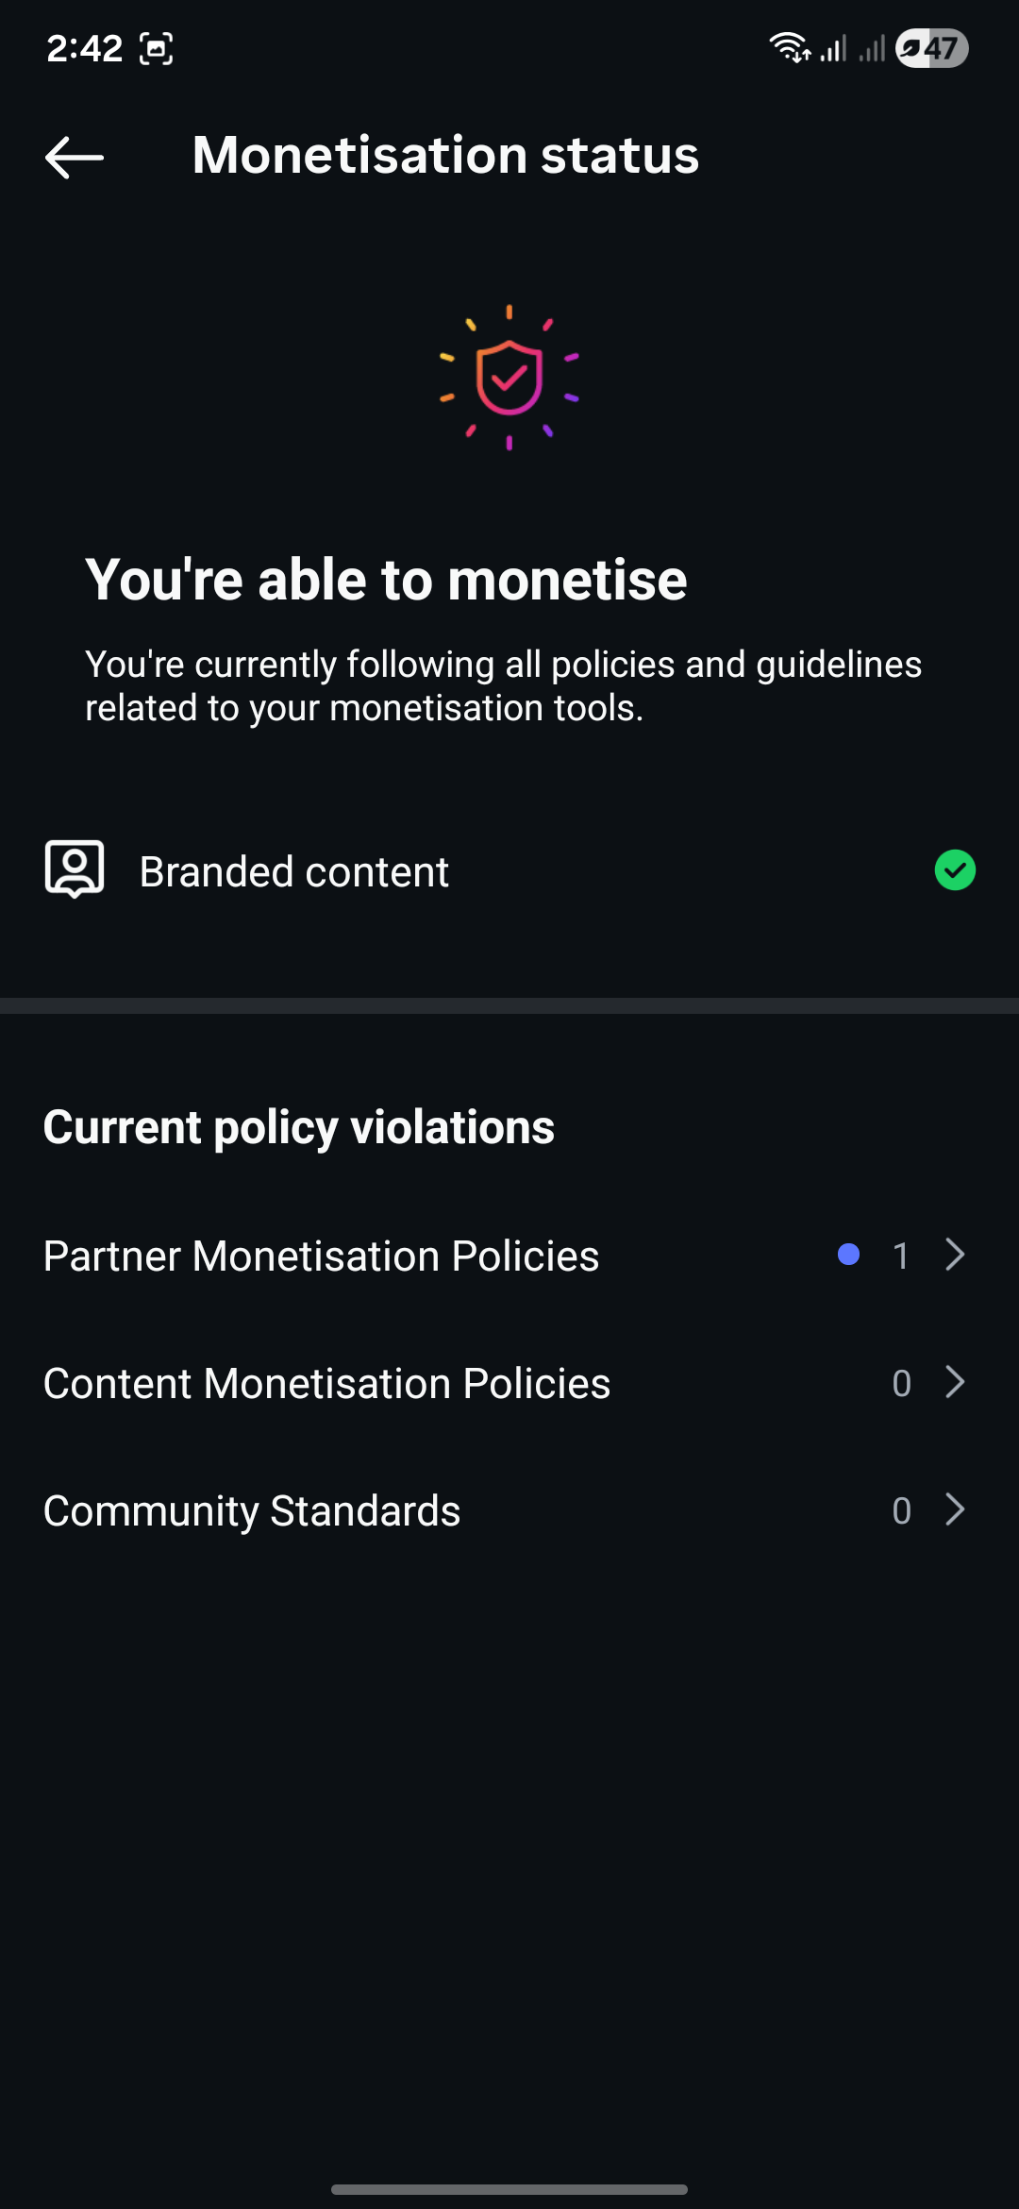
Task: Open Community Standards row
Action: [x=252, y=1511]
